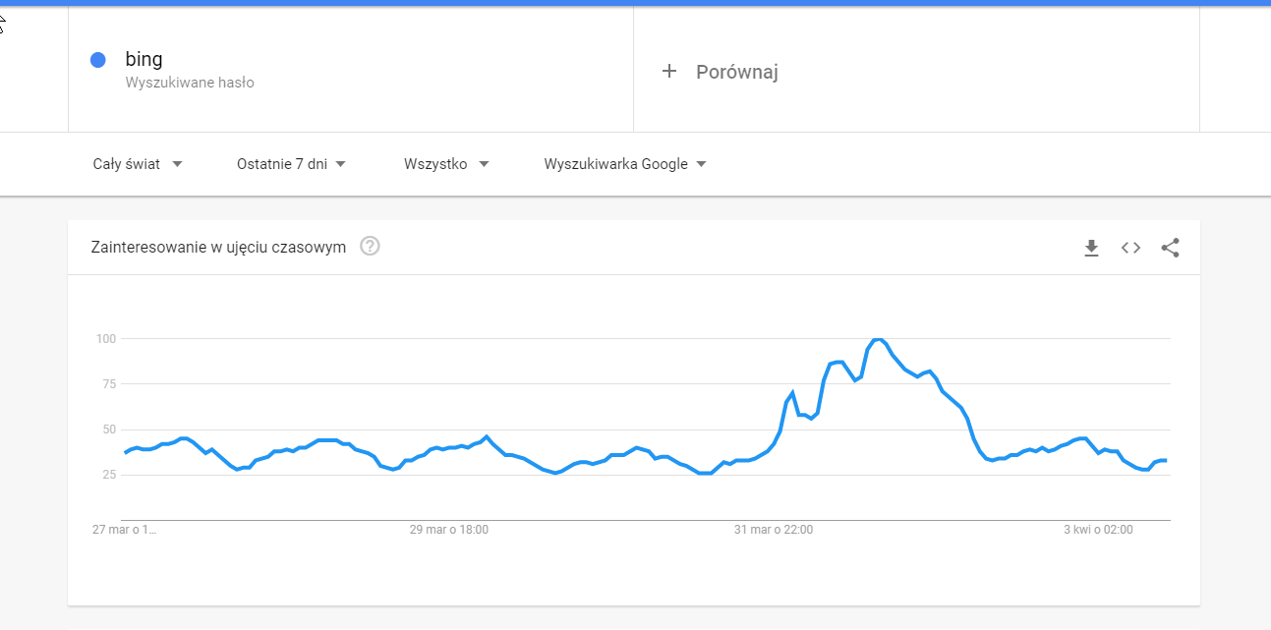The image size is (1271, 630).
Task: Open the embed code icon
Action: pos(1130,248)
